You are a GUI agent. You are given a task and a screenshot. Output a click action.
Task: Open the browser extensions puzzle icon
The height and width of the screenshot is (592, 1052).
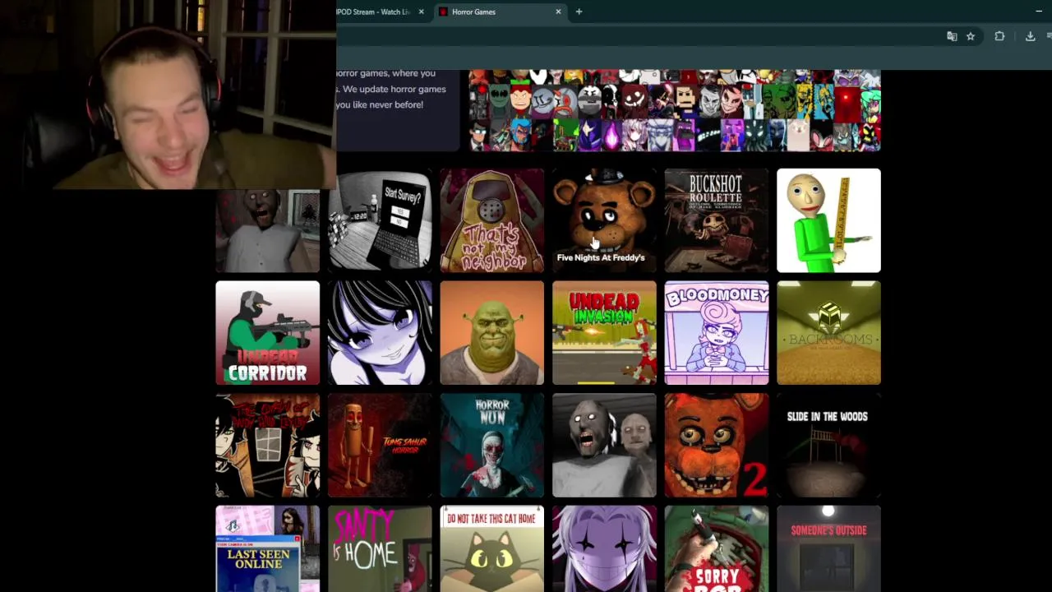(x=999, y=36)
